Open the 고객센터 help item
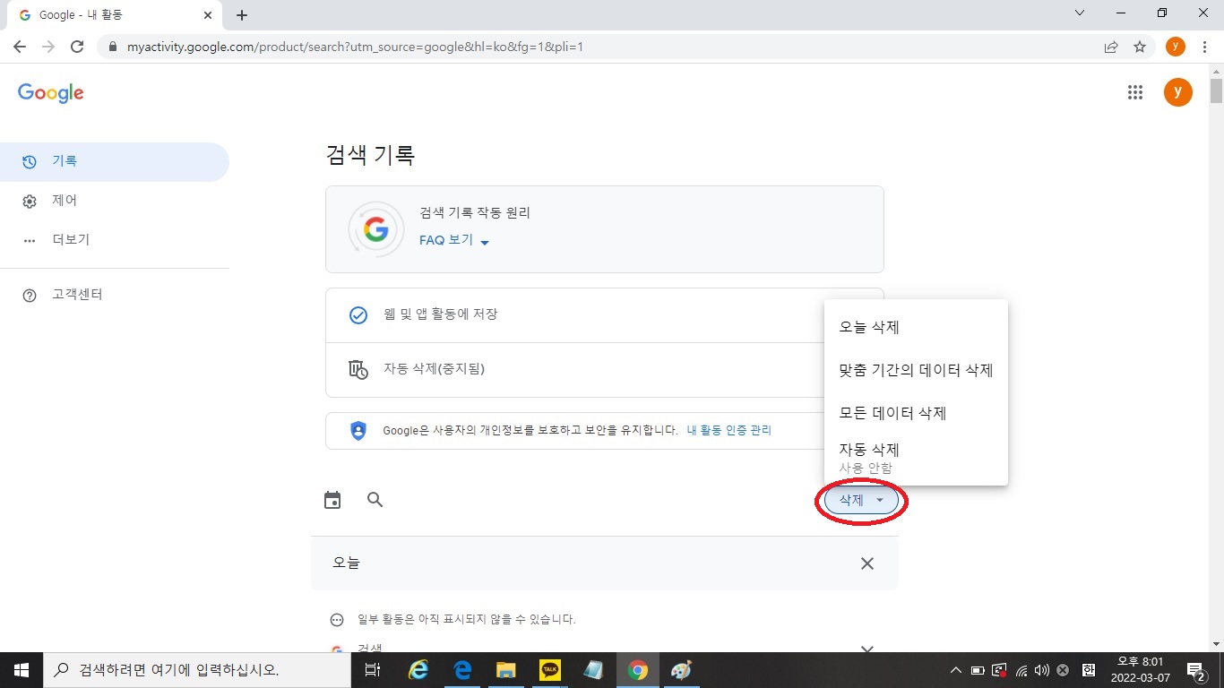Image resolution: width=1224 pixels, height=688 pixels. (114, 295)
